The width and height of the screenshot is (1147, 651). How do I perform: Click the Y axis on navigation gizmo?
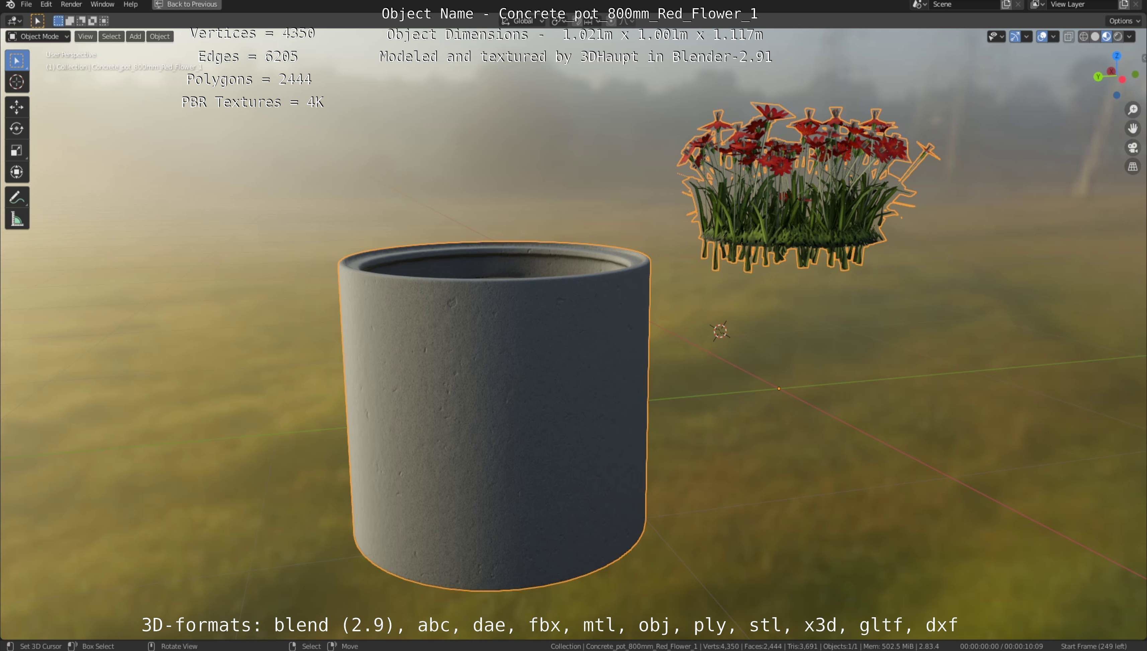pyautogui.click(x=1098, y=77)
